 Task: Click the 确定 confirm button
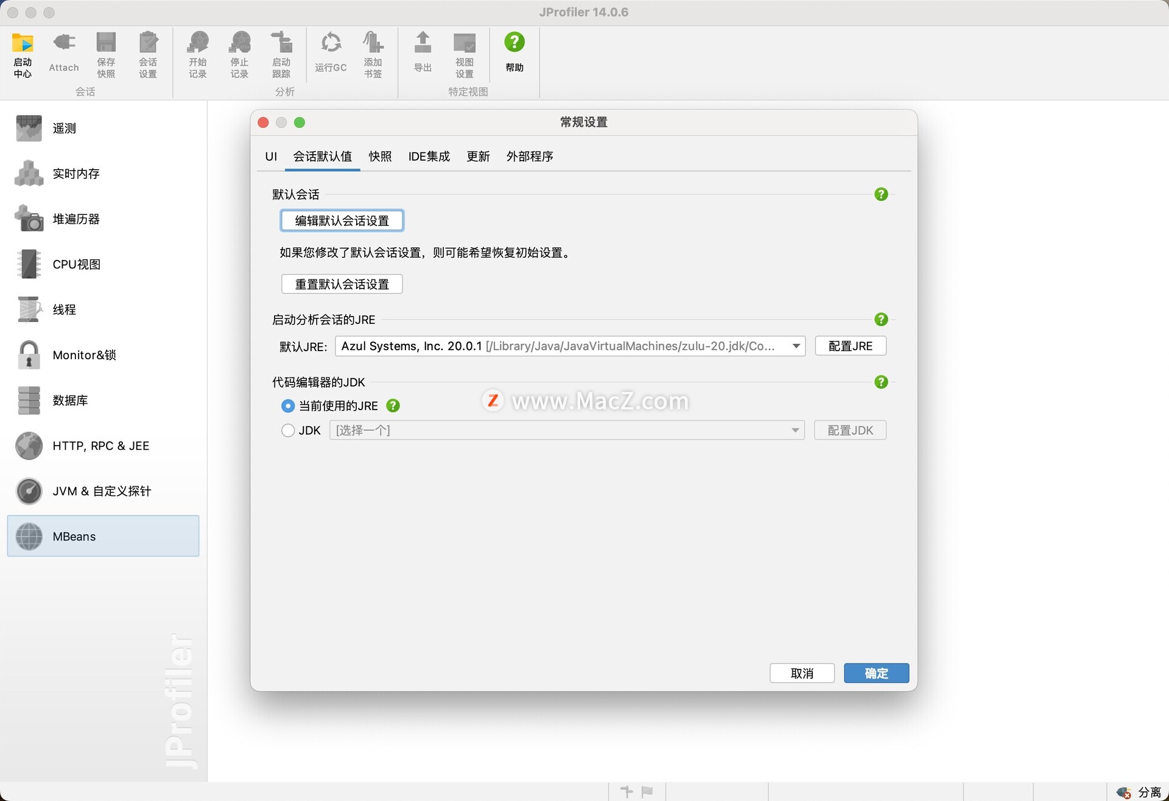click(877, 673)
